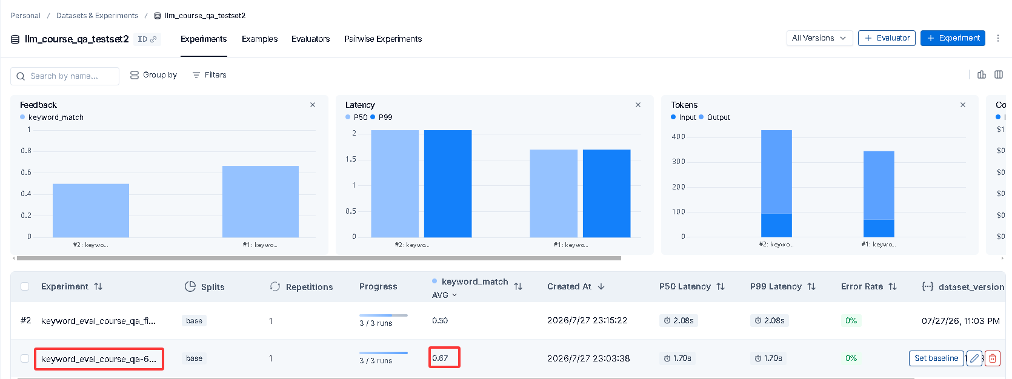This screenshot has width=1012, height=379.
Task: Toggle P50 legend in Latency chart
Action: [x=356, y=117]
